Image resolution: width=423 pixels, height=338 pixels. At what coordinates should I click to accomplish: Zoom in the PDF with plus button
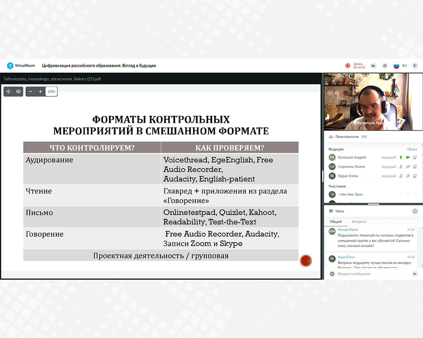click(40, 91)
